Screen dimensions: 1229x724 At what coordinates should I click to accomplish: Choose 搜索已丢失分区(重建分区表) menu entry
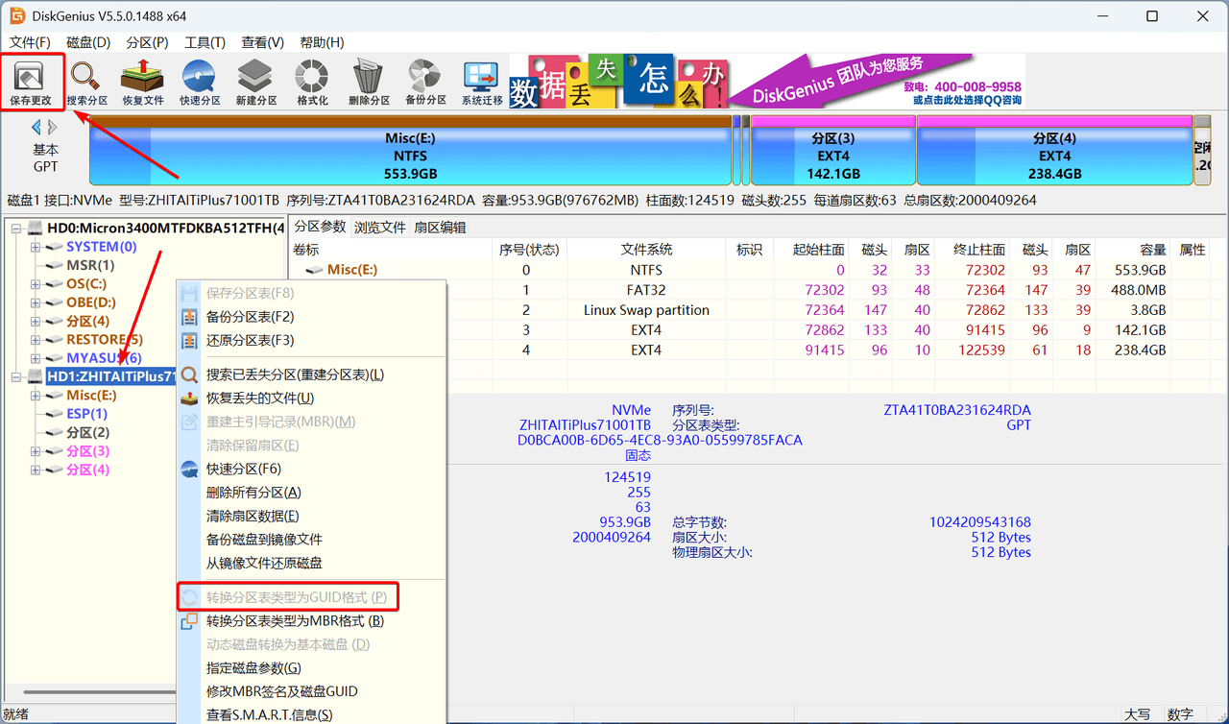coord(311,374)
